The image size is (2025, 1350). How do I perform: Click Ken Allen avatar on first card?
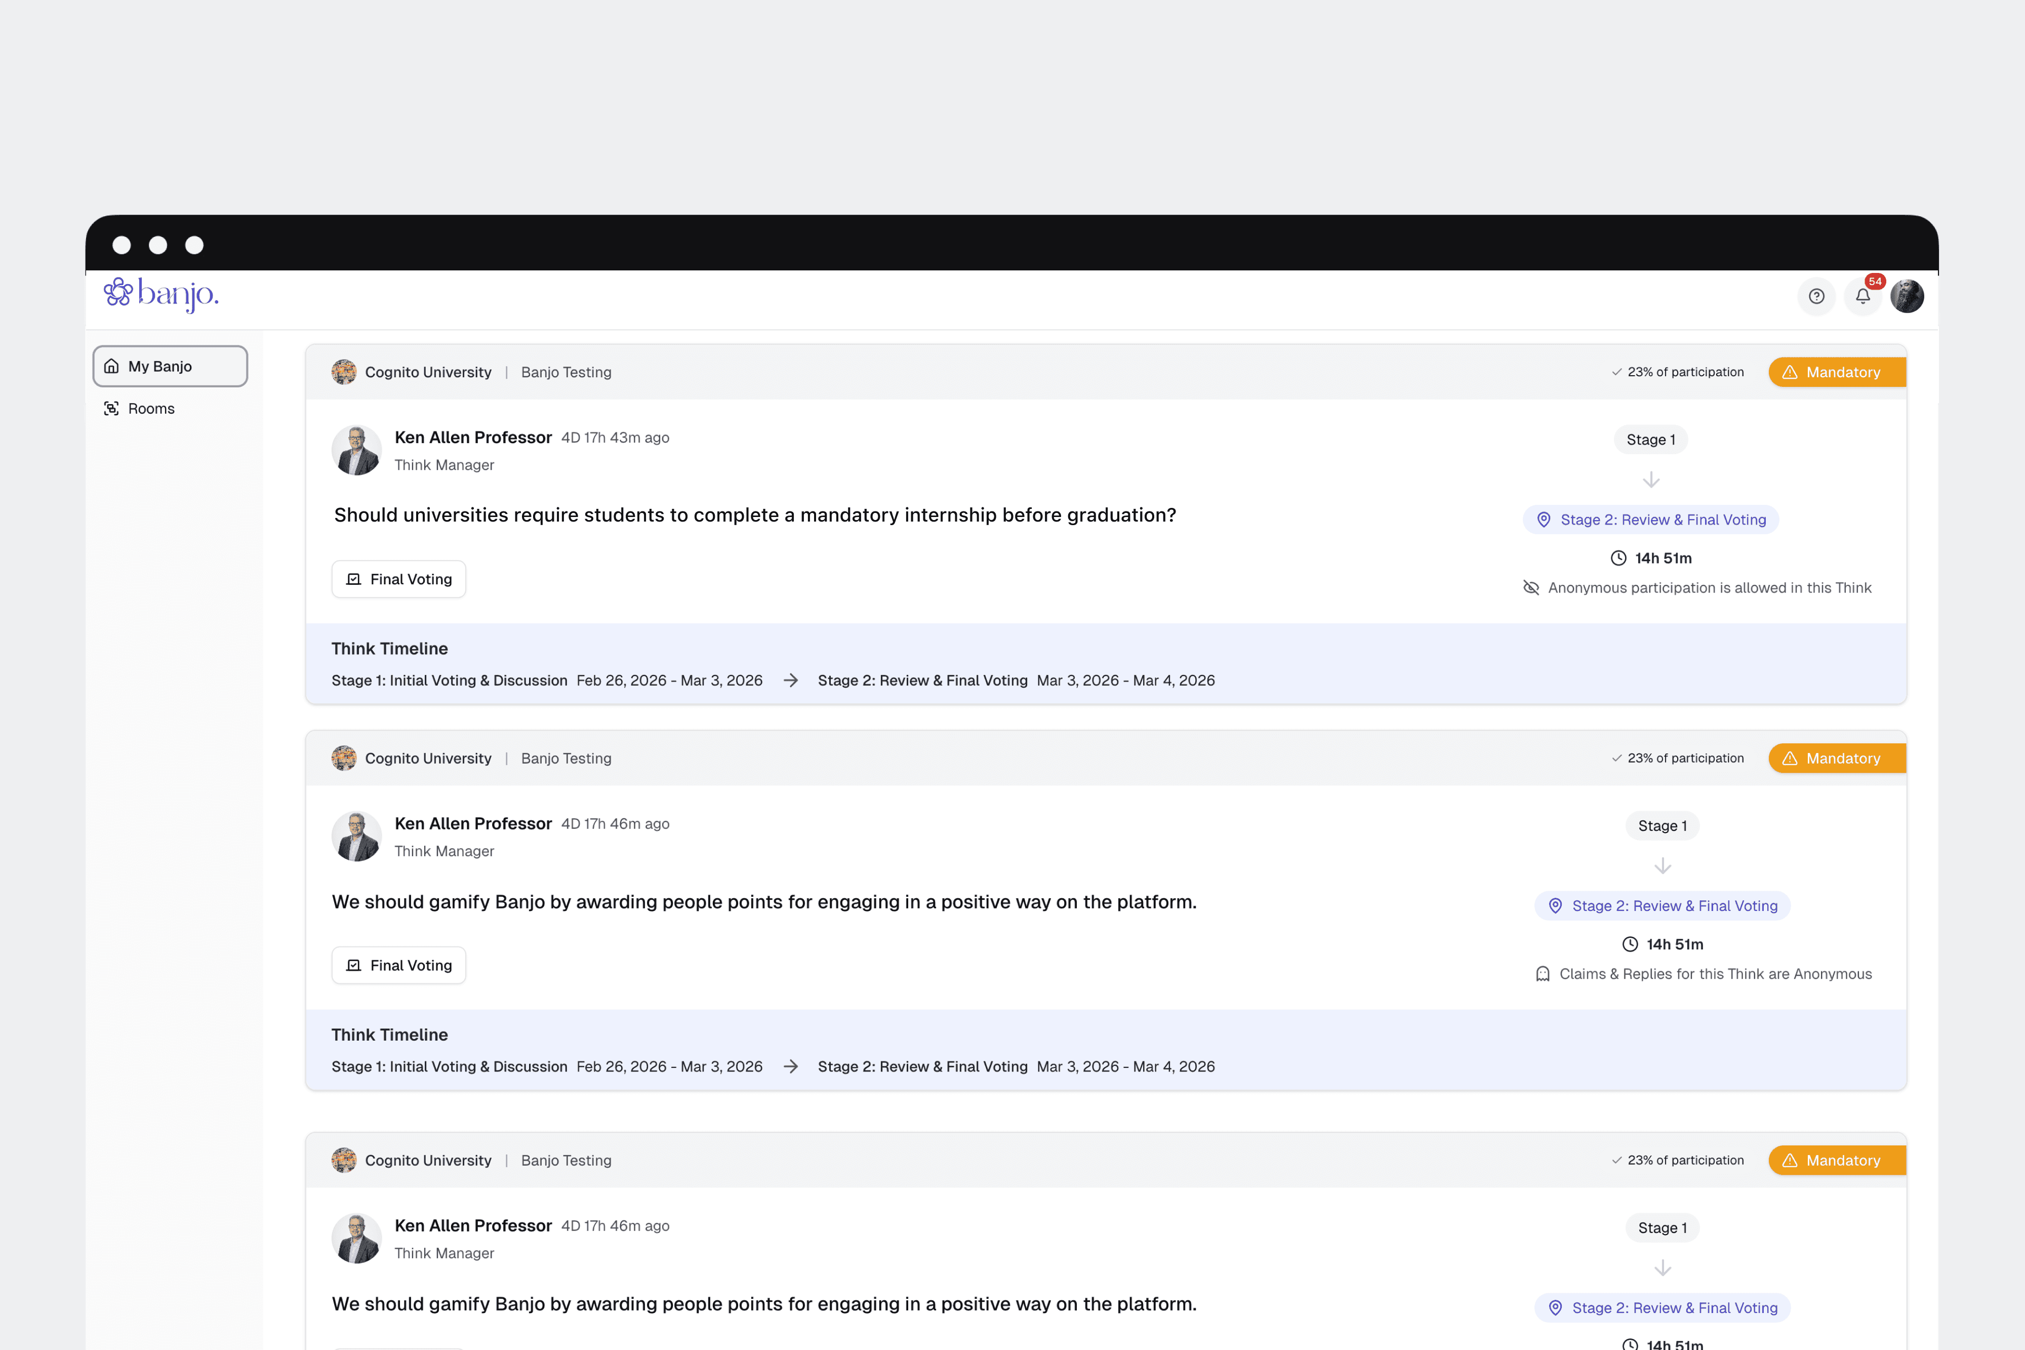pyautogui.click(x=356, y=450)
